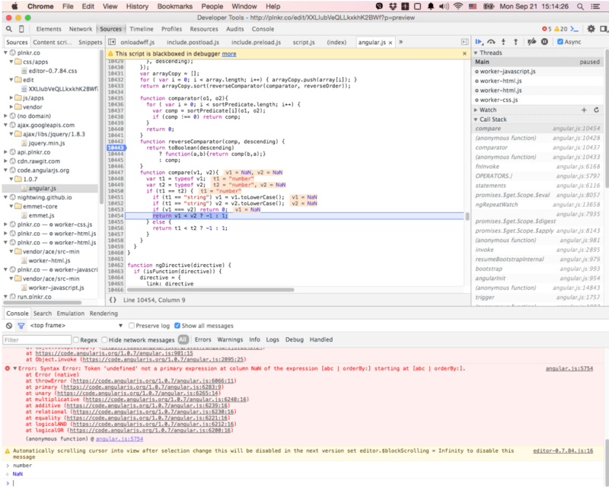Screen dimensions: 609x487
Task: Toggle pause on exceptions
Action: coord(545,42)
